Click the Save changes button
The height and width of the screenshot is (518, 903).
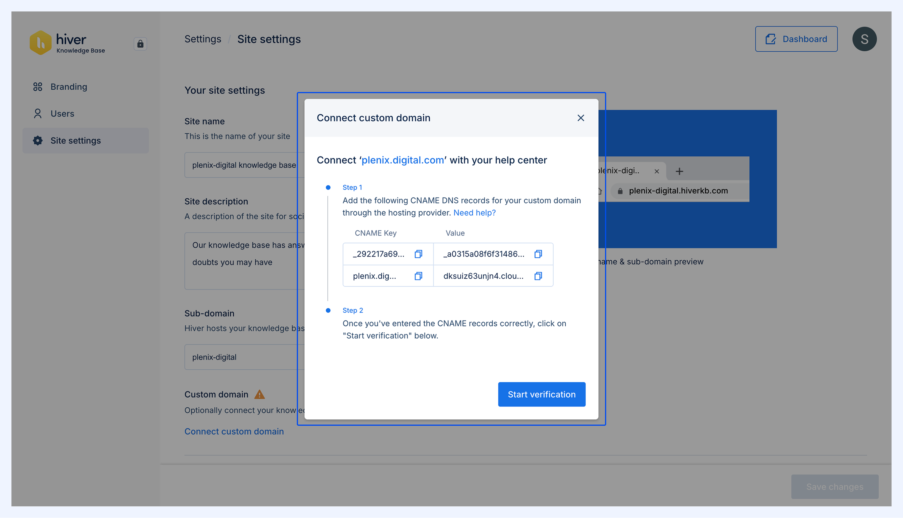(x=834, y=487)
